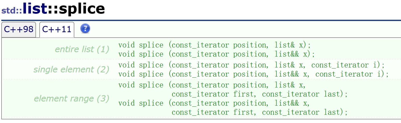This screenshot has height=123, width=401.
Task: Click "void" in the first entire list overload
Action: coord(126,45)
